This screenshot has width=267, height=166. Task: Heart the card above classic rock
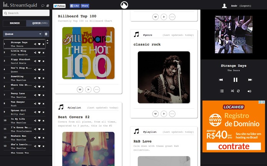(156, 17)
